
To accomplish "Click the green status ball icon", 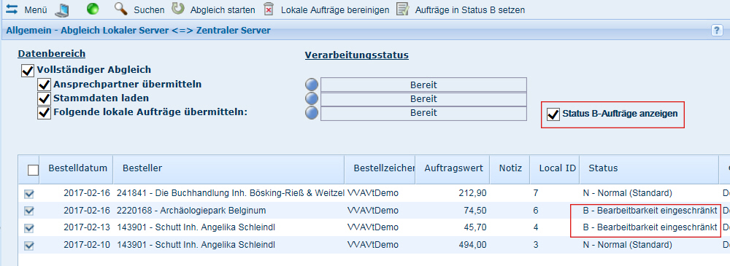I will click(93, 9).
